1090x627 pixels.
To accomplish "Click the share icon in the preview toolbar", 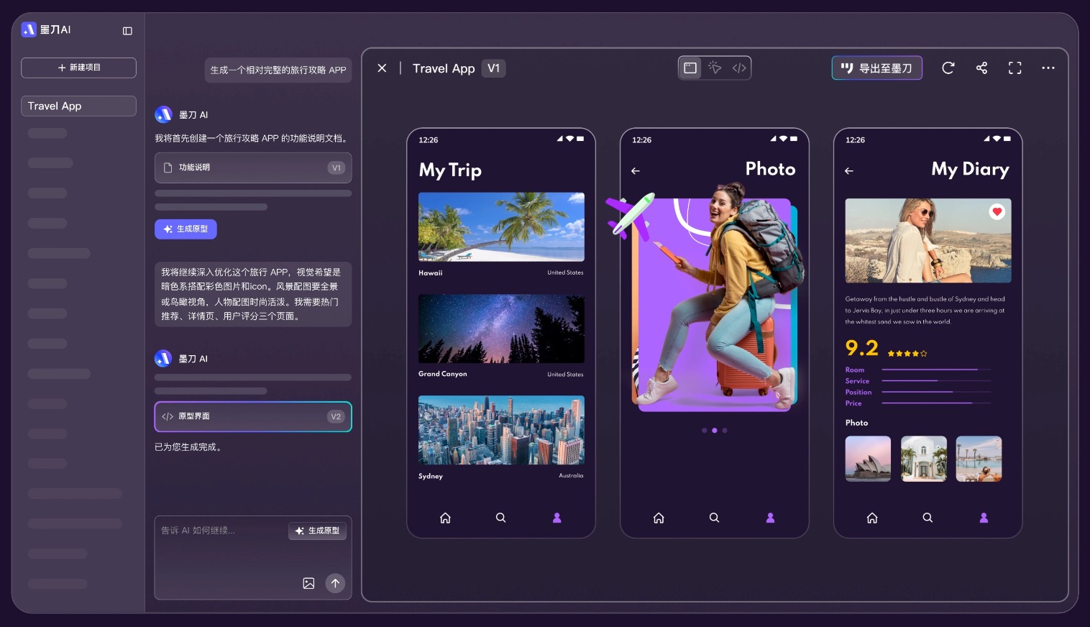I will pyautogui.click(x=981, y=68).
